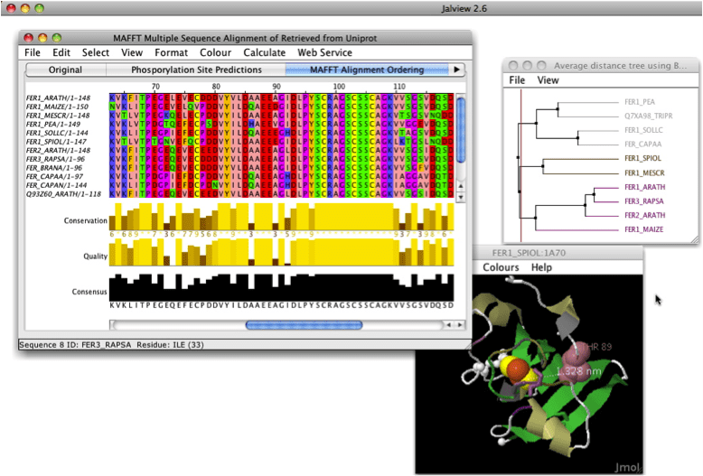Click the horizontal alignment scrollbar thumb
The height and width of the screenshot is (476, 703).
pos(304,325)
